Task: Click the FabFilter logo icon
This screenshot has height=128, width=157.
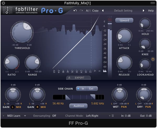Action: [7, 10]
